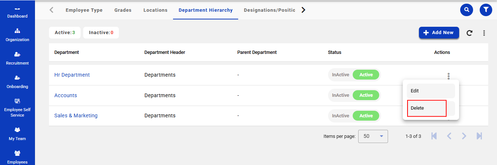Open the search icon in top bar
The image size is (497, 165).
[x=466, y=10]
